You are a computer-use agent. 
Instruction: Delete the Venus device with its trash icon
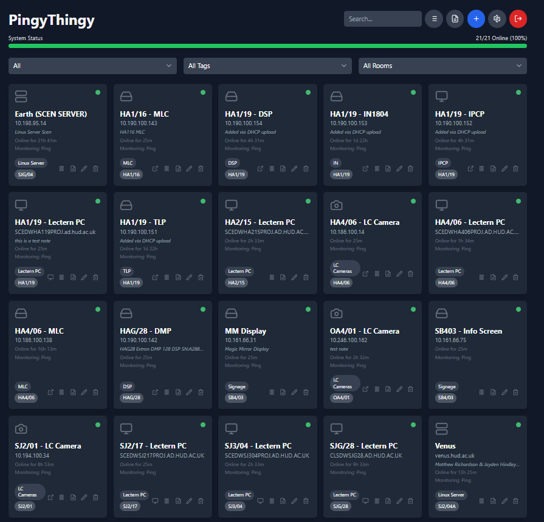pyautogui.click(x=515, y=501)
